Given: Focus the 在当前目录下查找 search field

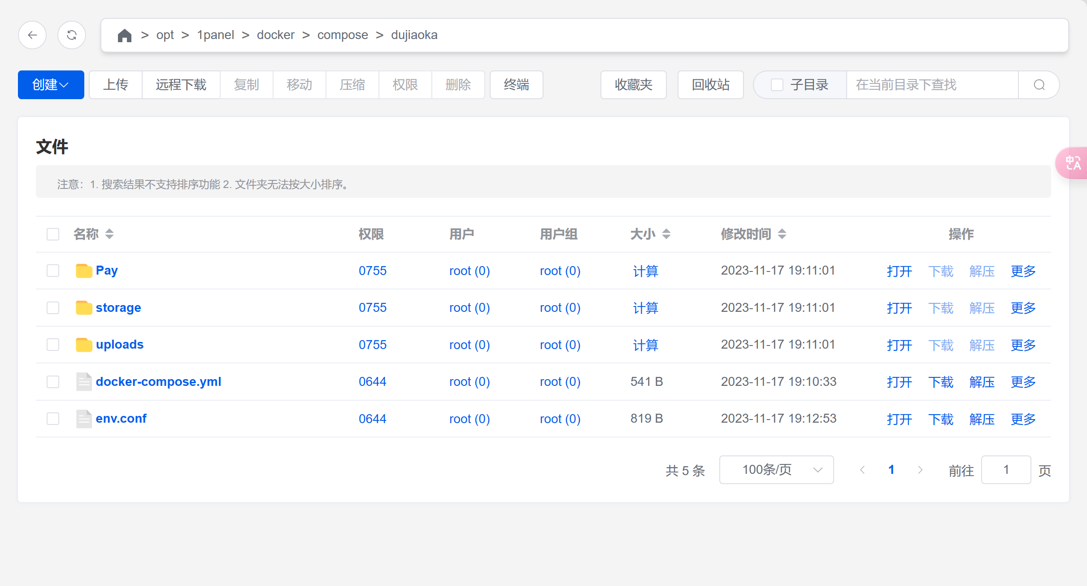Looking at the screenshot, I should point(932,85).
